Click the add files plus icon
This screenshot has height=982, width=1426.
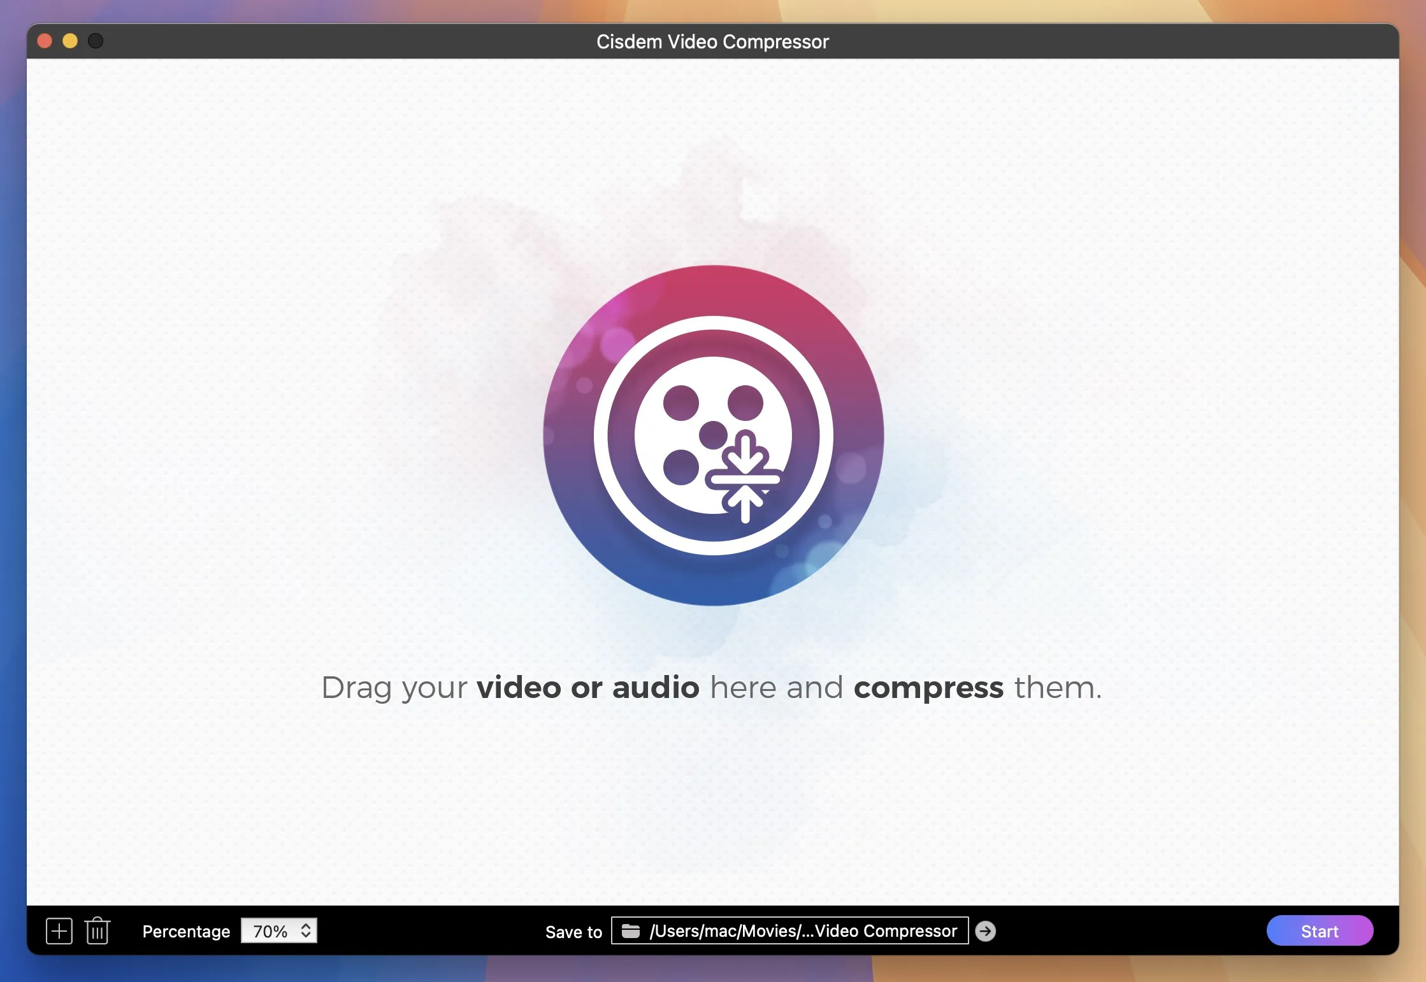(x=59, y=931)
